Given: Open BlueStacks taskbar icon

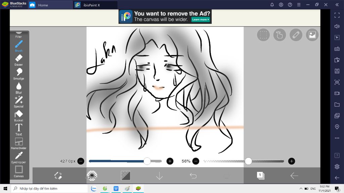Looking at the screenshot, I should click(x=138, y=188).
